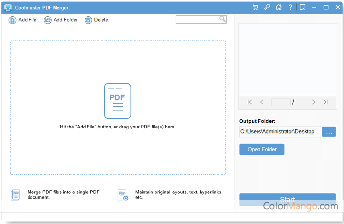The width and height of the screenshot is (344, 224).
Task: Maximize the Coolmuster PDF Merger window
Action: point(326,7)
